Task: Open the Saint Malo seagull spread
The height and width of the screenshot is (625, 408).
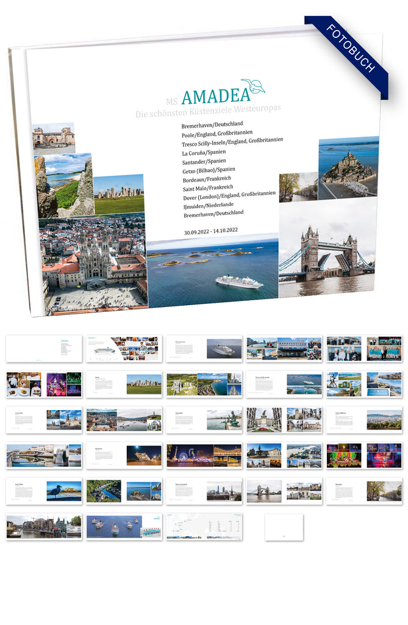Action: [45, 491]
